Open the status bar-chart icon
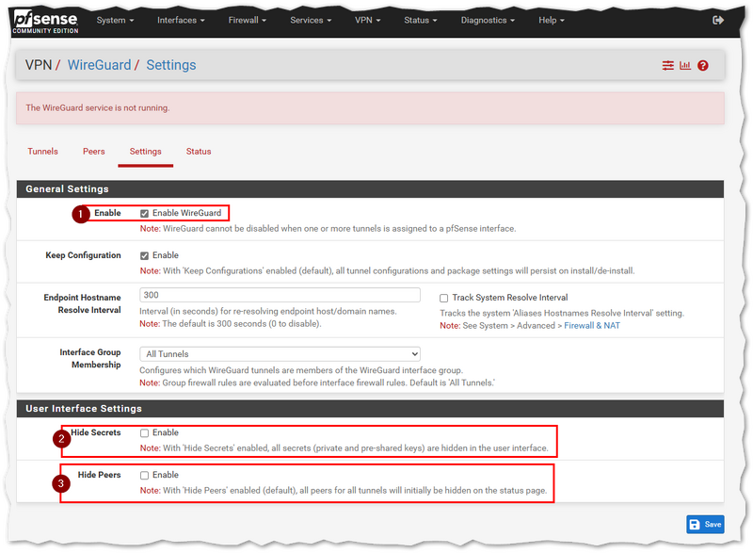The width and height of the screenshot is (753, 553). (685, 66)
